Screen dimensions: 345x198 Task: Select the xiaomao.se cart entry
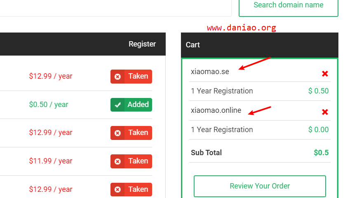click(x=210, y=72)
